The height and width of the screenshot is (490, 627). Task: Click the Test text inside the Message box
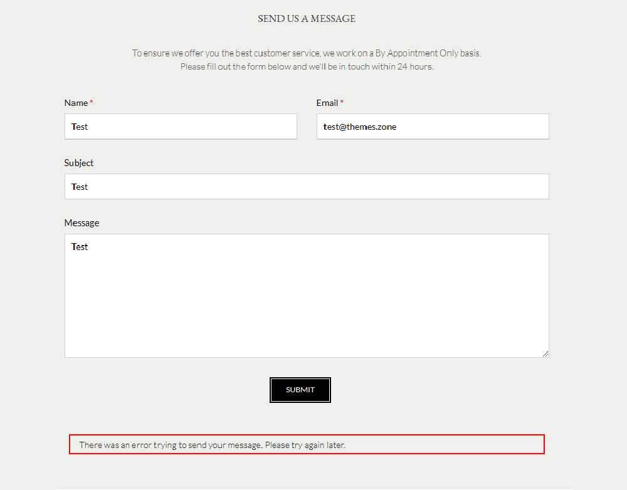pyautogui.click(x=79, y=246)
